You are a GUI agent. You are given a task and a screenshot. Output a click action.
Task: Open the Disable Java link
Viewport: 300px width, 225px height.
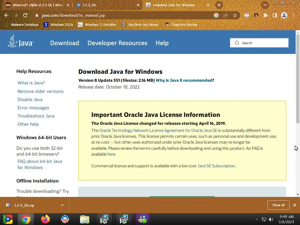[x=30, y=100]
